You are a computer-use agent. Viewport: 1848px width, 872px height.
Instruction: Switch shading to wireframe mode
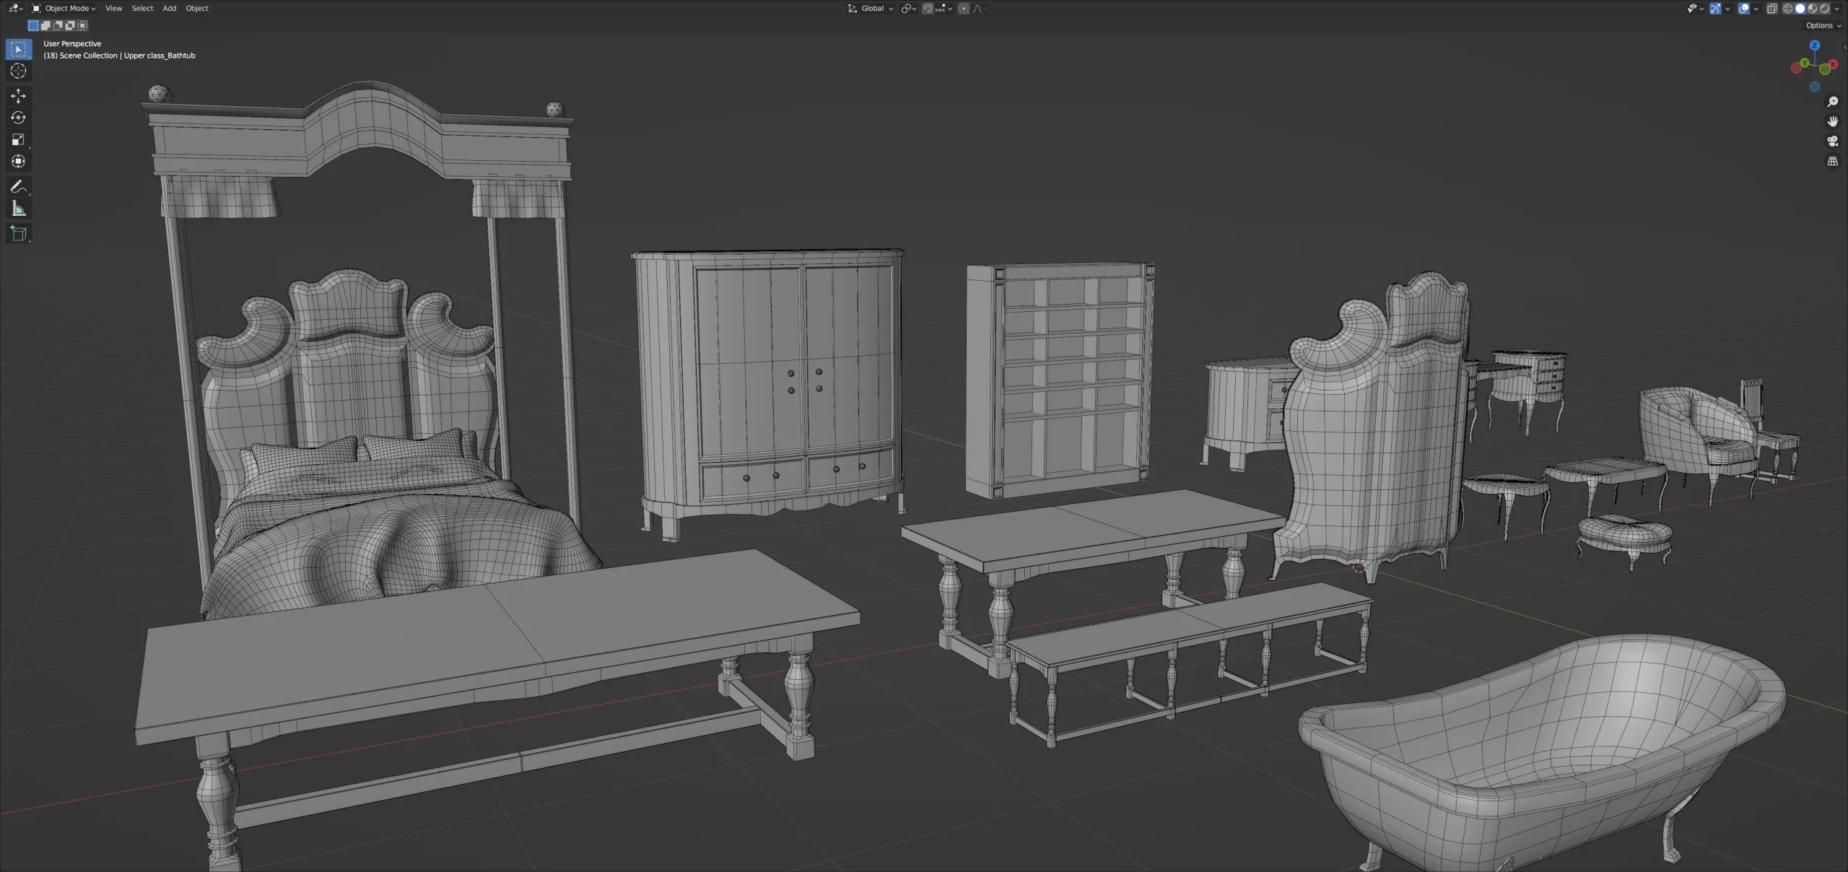click(x=1787, y=8)
